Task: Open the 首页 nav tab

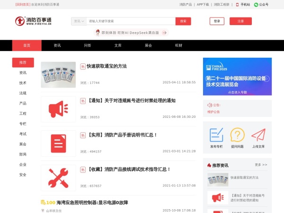Action: [x=27, y=45]
